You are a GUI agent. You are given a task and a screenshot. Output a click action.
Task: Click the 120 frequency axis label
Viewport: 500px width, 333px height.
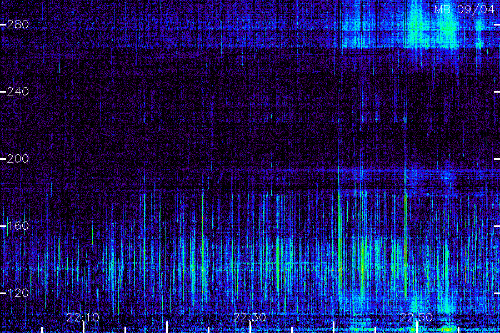18,293
